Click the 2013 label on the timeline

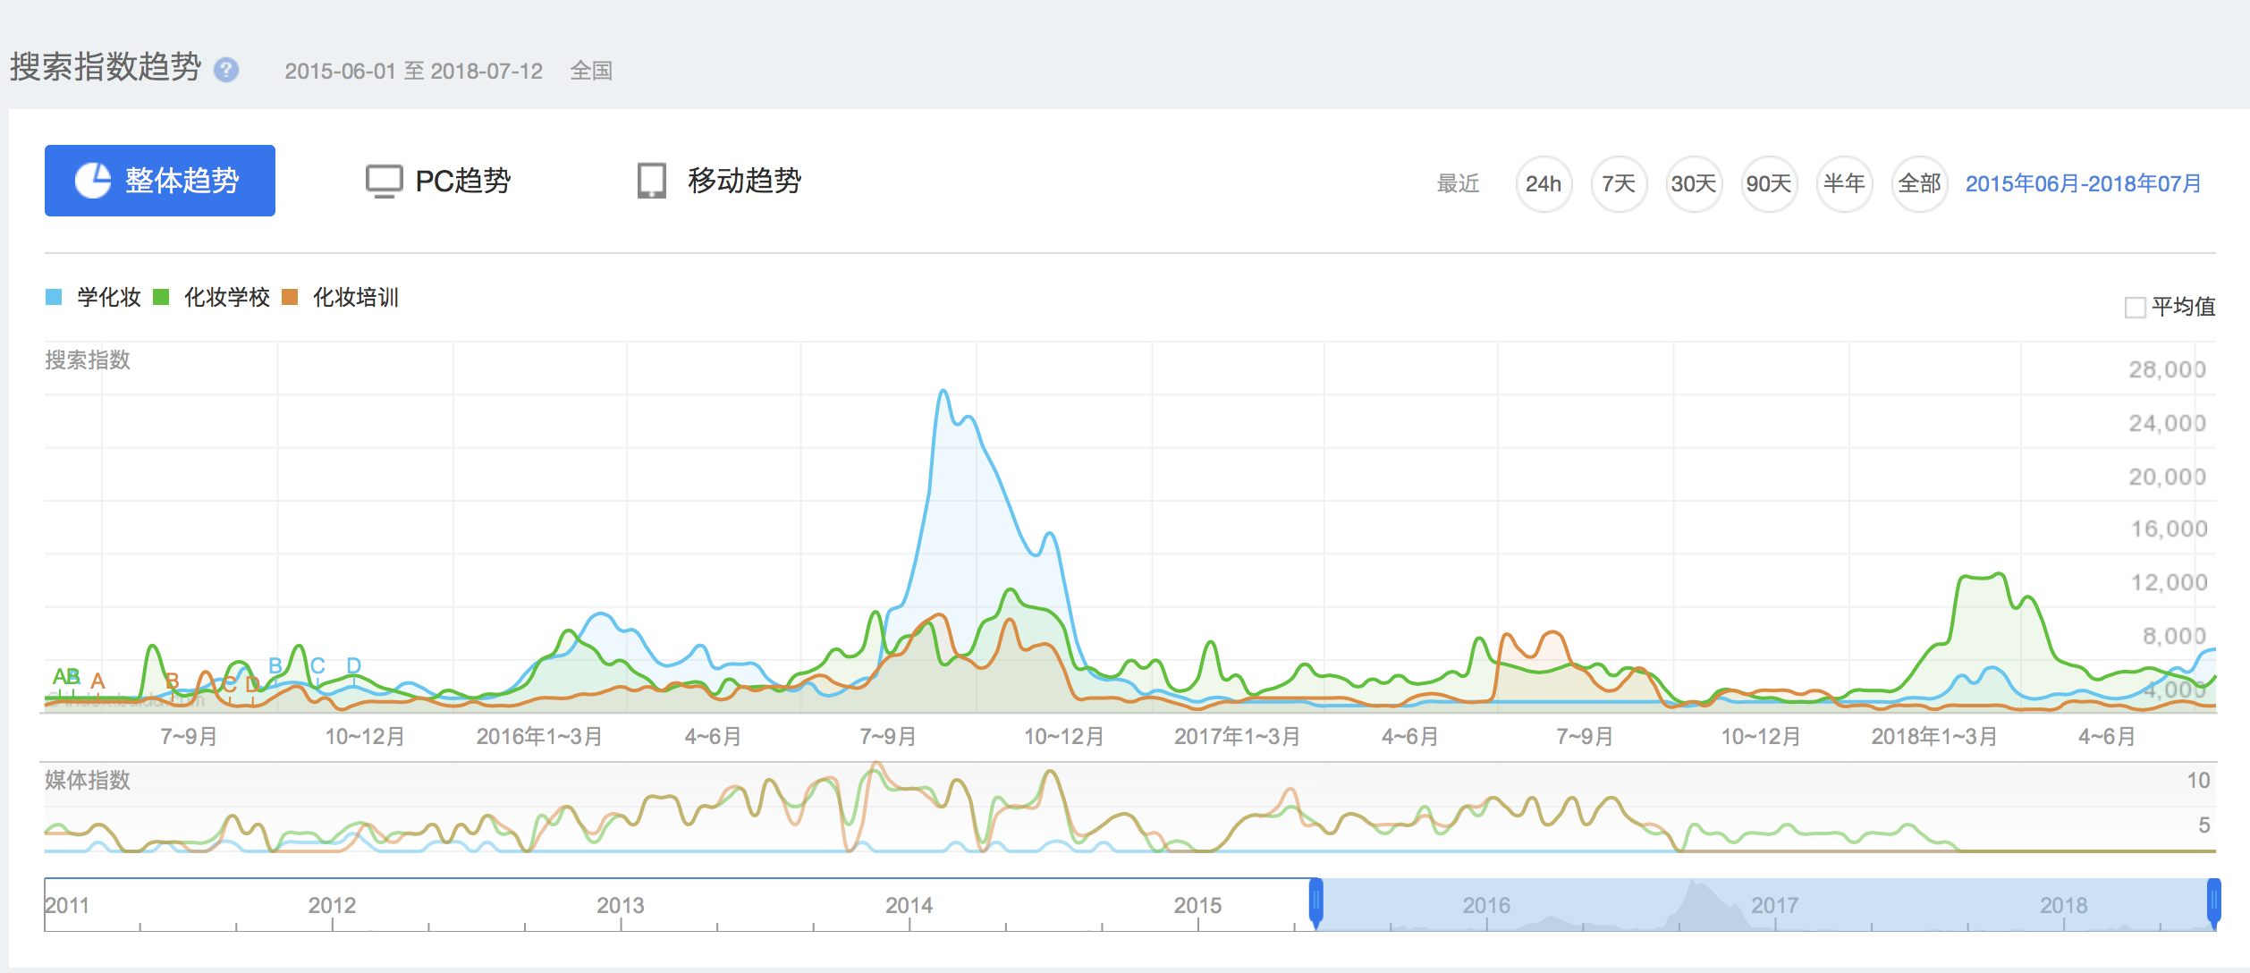coord(620,905)
